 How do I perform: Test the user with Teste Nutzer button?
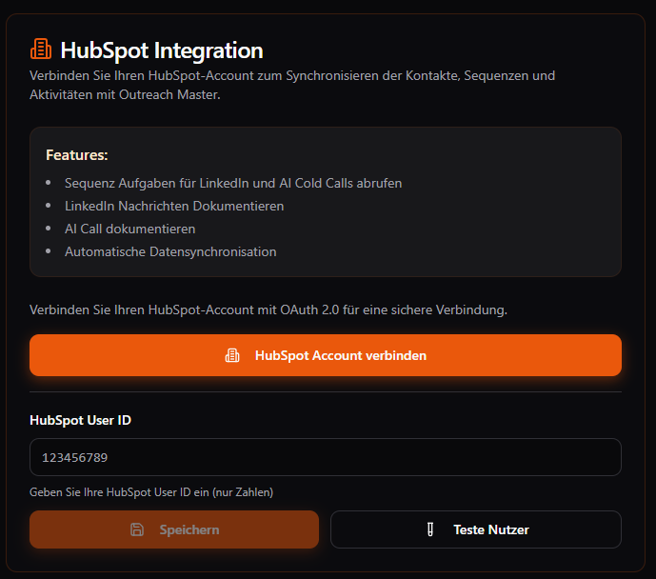coord(476,529)
